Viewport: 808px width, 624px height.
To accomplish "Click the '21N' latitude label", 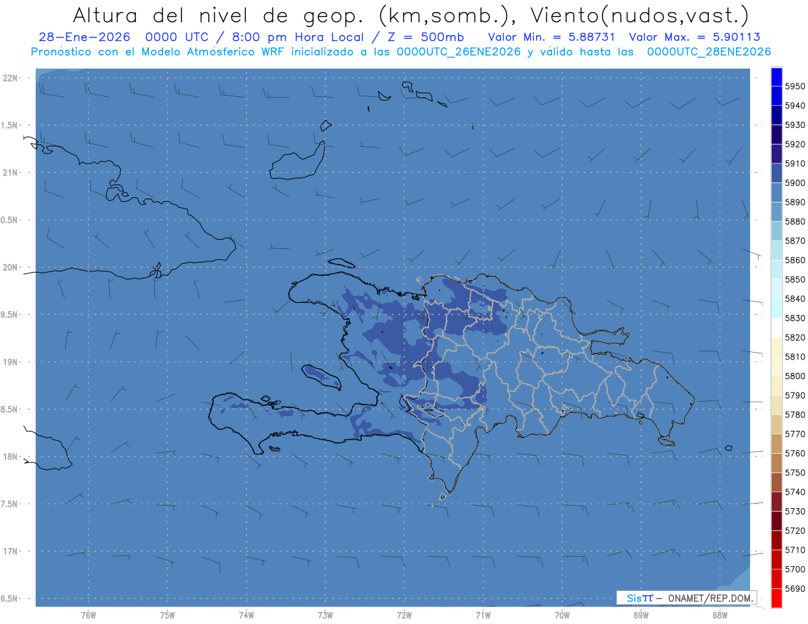I will 9,172.
